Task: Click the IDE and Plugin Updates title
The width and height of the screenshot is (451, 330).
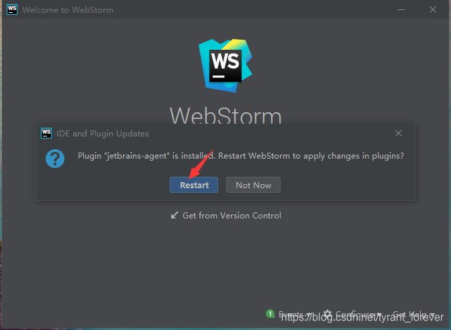Action: (x=103, y=134)
